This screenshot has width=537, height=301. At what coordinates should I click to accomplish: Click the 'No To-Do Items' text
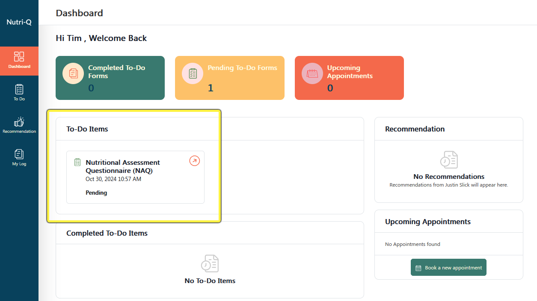click(x=210, y=281)
